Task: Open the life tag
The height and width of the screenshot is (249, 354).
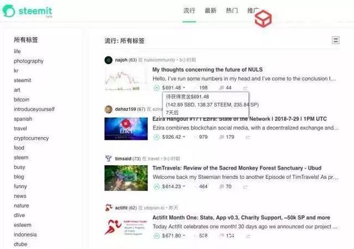Action: 17,51
